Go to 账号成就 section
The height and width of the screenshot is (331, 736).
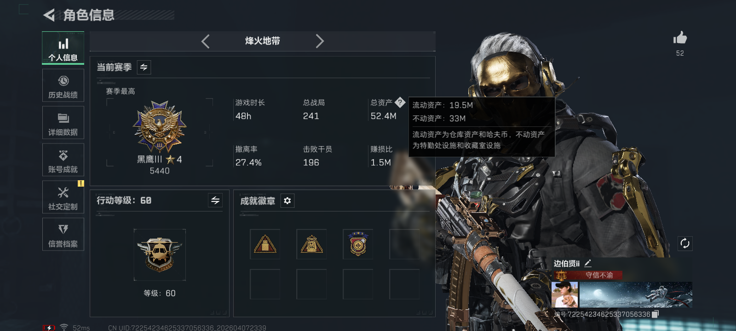pyautogui.click(x=63, y=160)
